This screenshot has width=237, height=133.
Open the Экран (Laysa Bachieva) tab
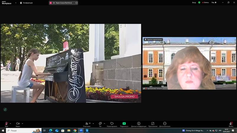(63, 3)
